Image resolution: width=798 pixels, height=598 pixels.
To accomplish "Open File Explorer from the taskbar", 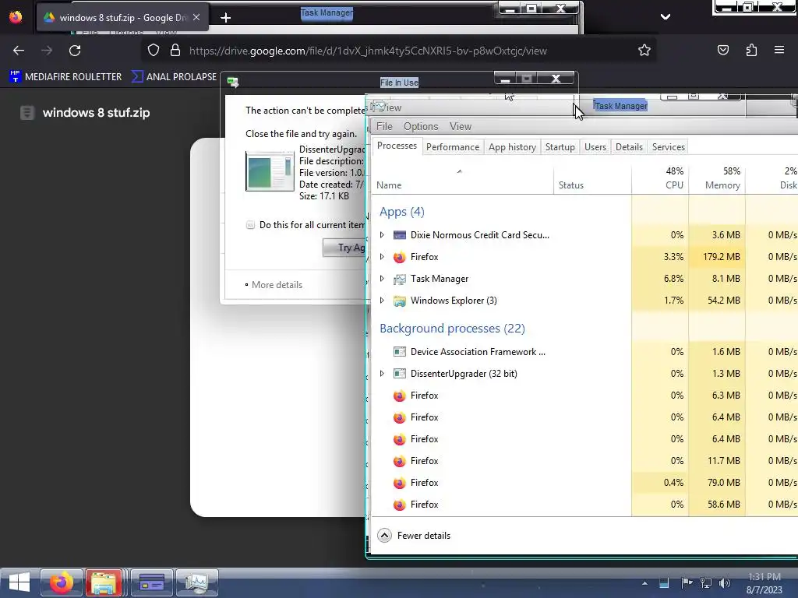I will pyautogui.click(x=104, y=582).
